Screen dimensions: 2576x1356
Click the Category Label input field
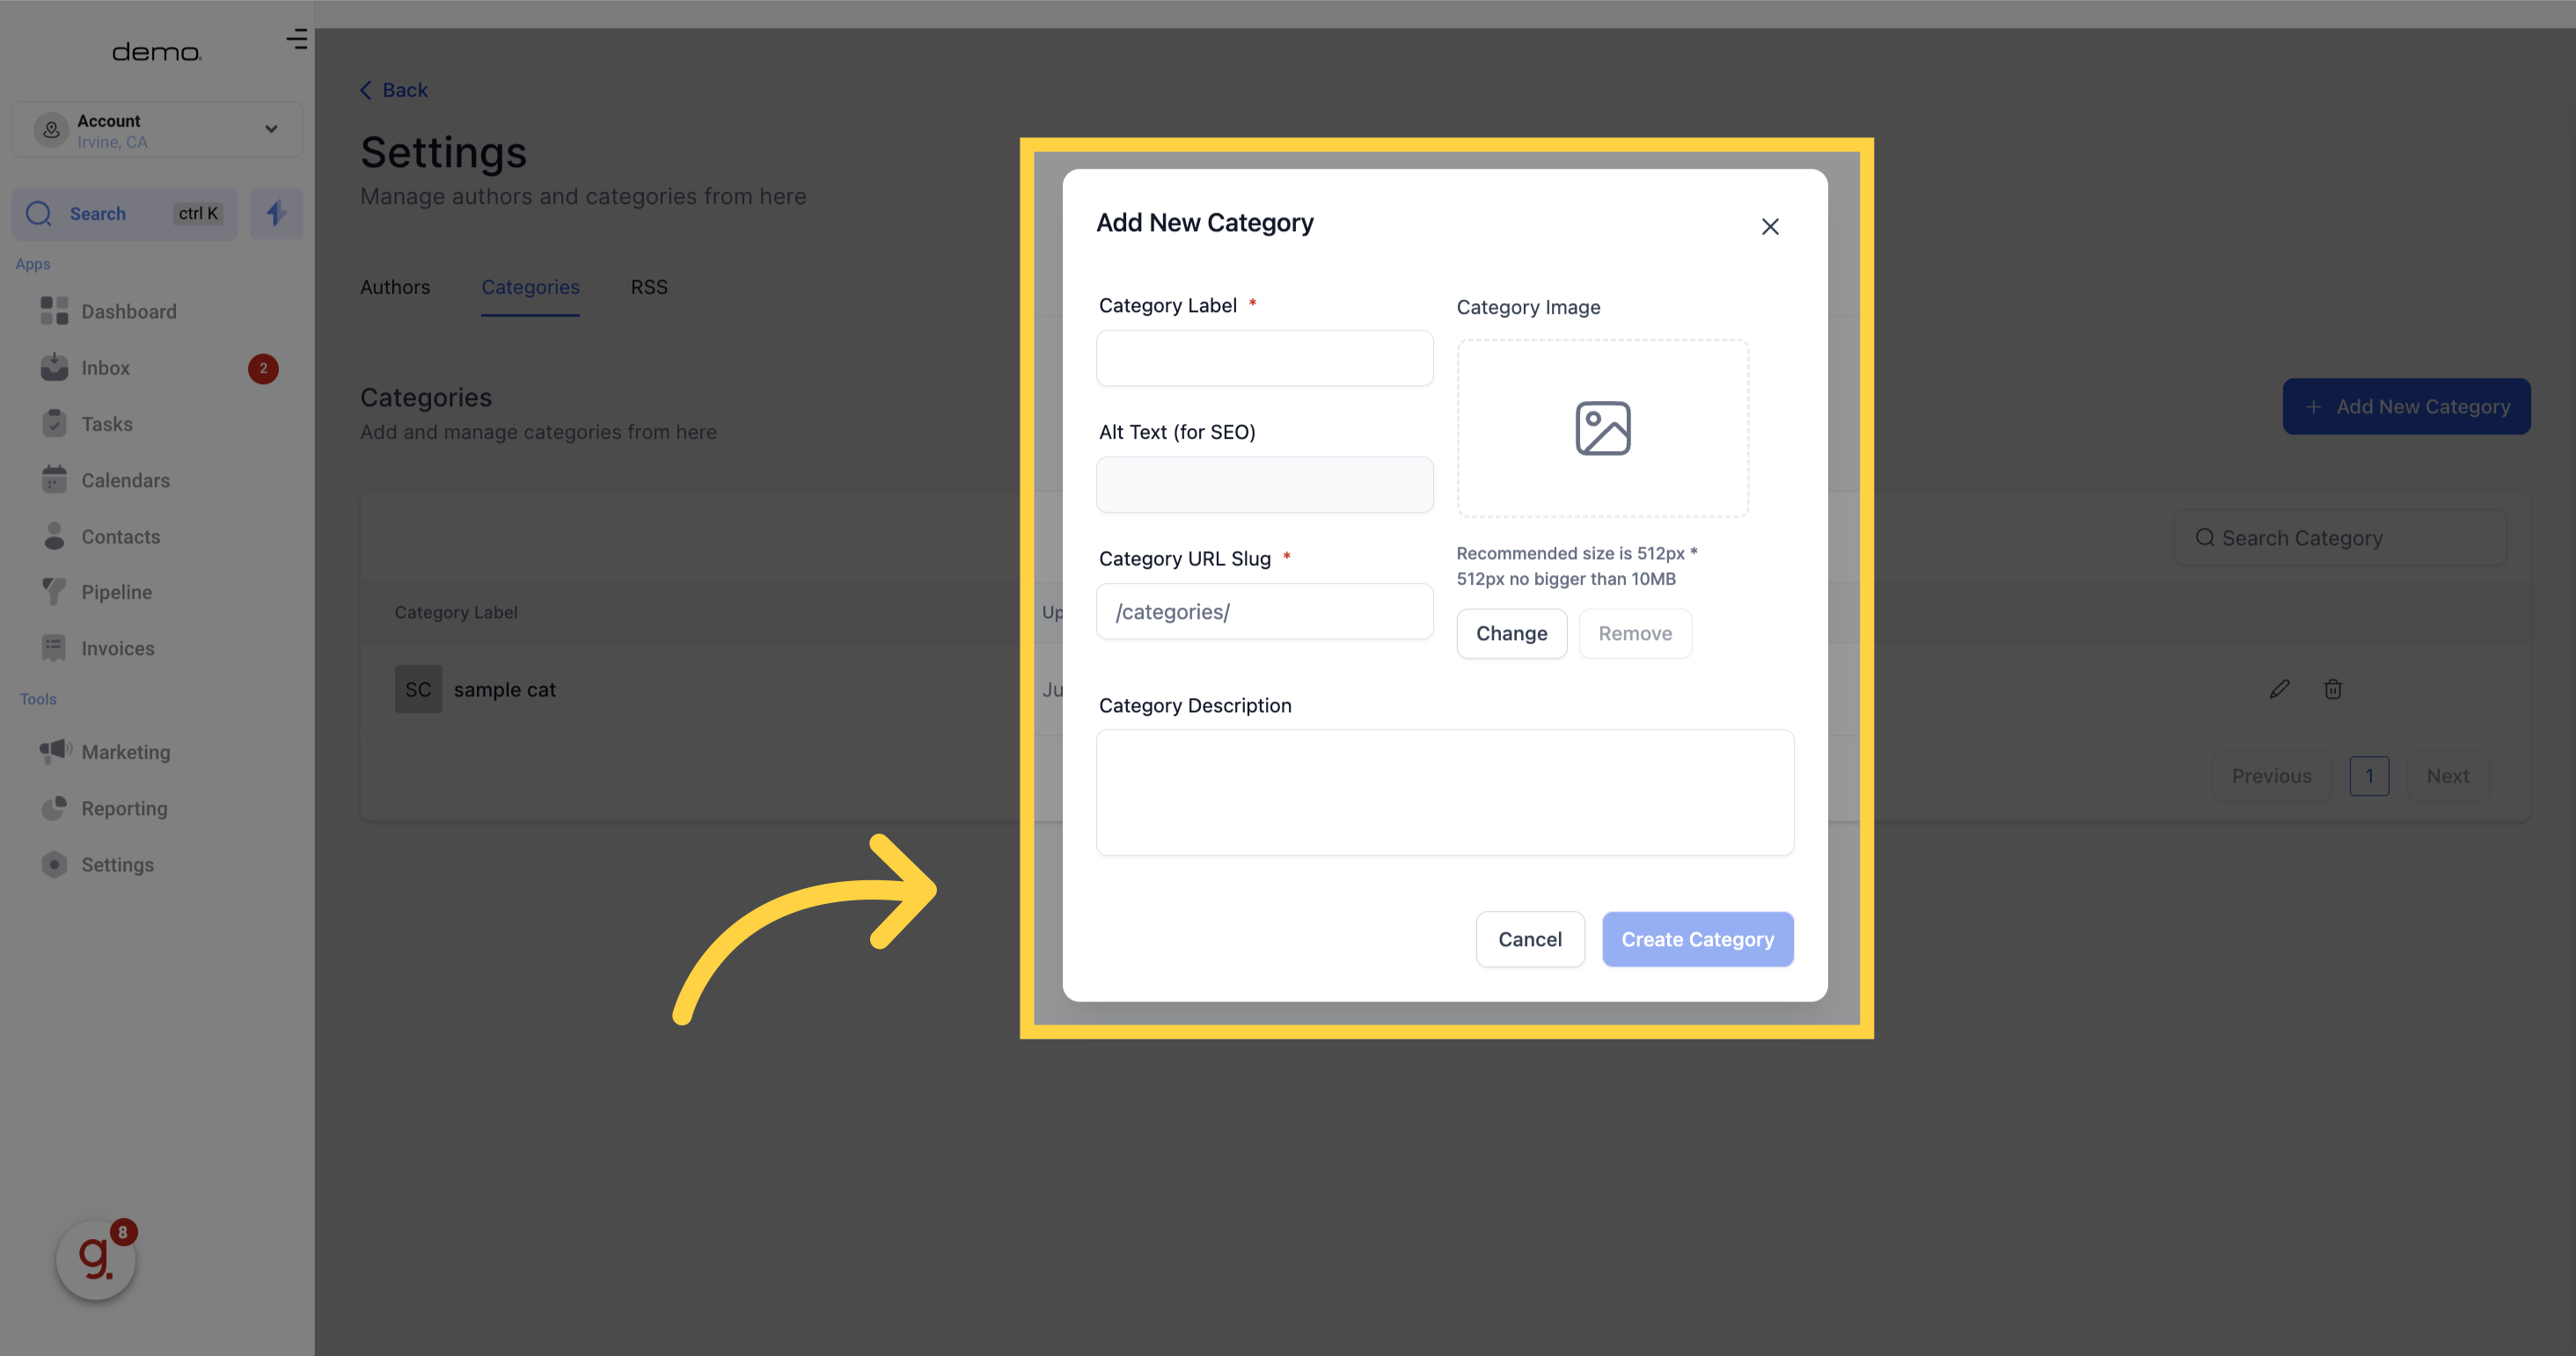(x=1264, y=358)
